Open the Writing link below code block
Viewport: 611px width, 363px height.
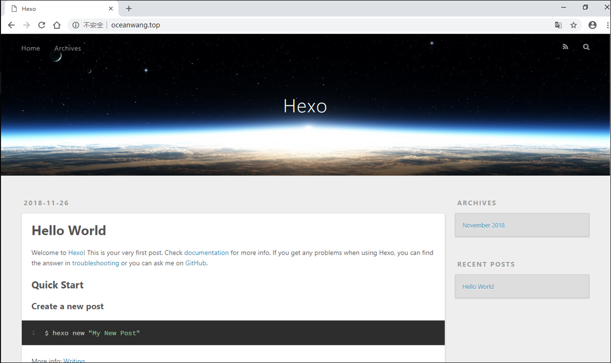click(x=74, y=360)
